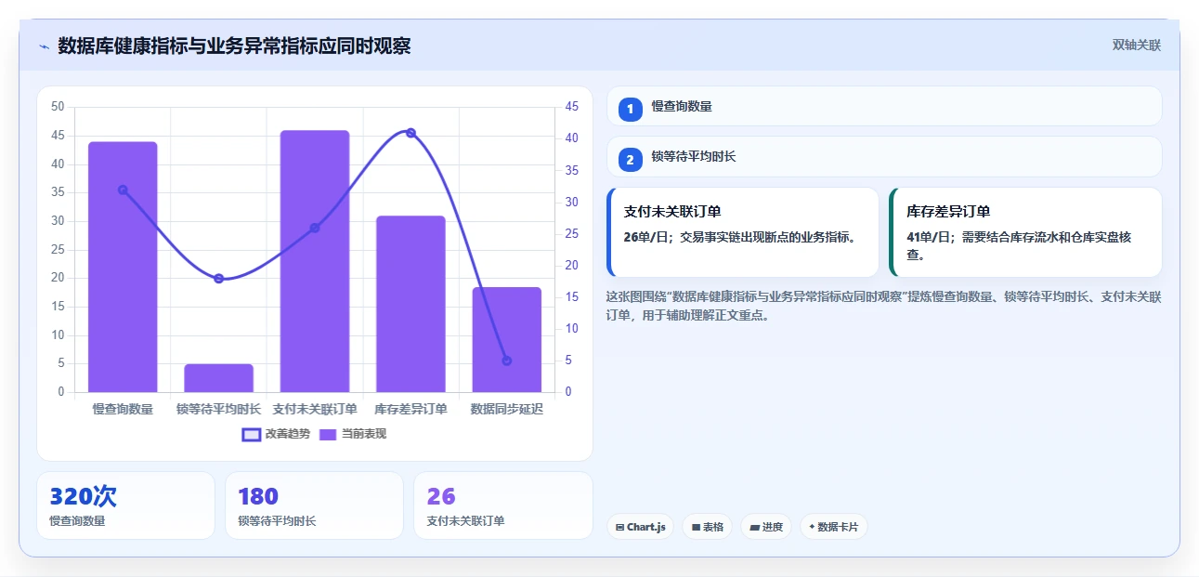1199x577 pixels.
Task: Click the Chart.js tag chip
Action: pos(640,527)
